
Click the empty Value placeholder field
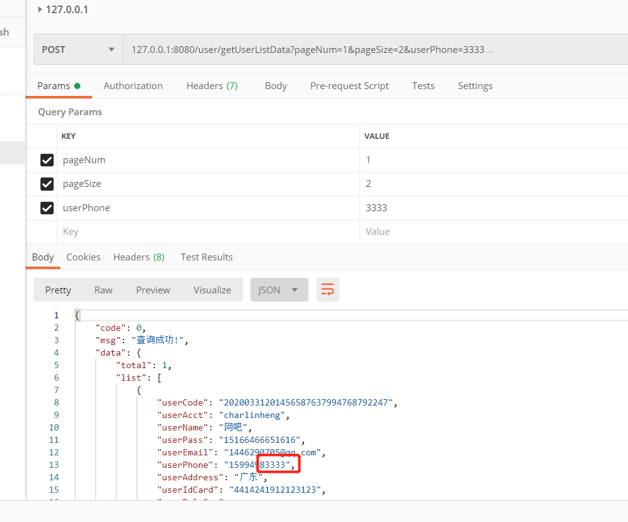(x=494, y=232)
